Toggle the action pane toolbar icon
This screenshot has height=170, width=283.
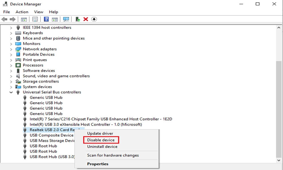[55, 19]
